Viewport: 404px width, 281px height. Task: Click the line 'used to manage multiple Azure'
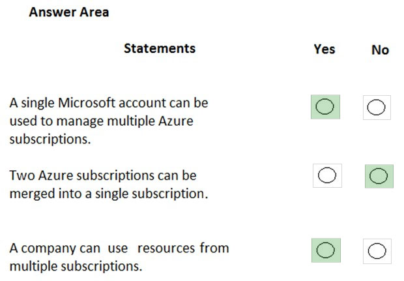click(101, 121)
